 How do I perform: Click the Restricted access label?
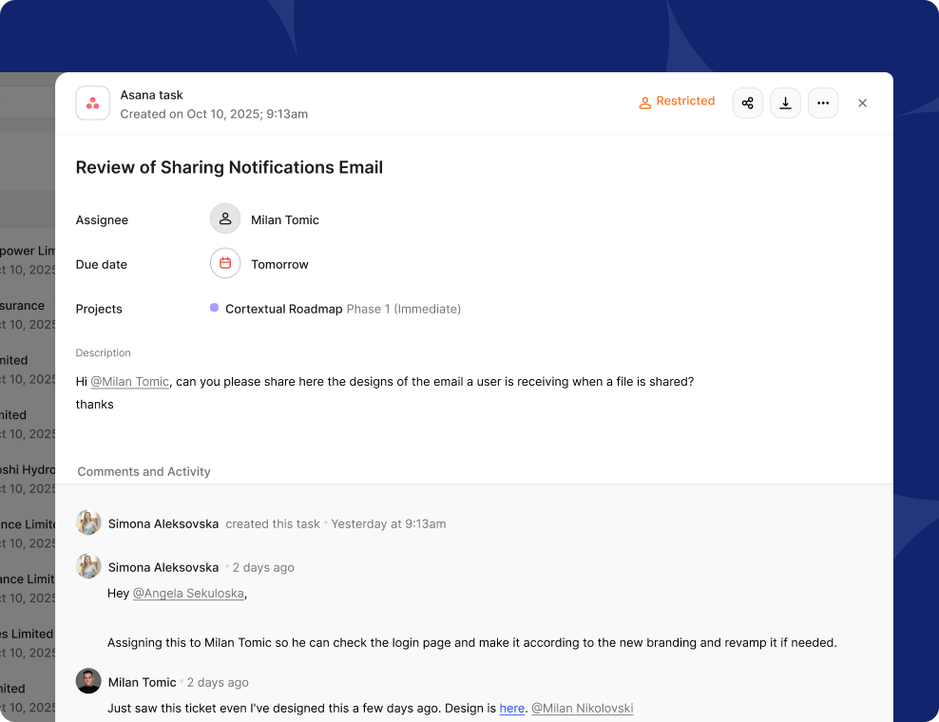point(677,102)
